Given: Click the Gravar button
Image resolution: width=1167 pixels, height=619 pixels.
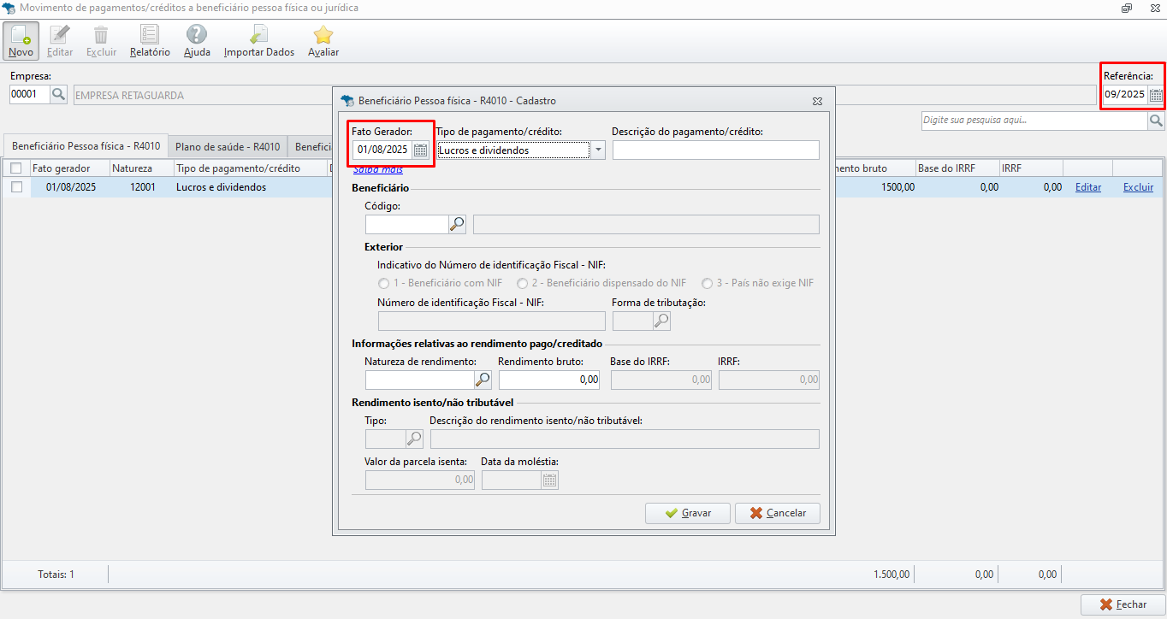Looking at the screenshot, I should click(688, 513).
